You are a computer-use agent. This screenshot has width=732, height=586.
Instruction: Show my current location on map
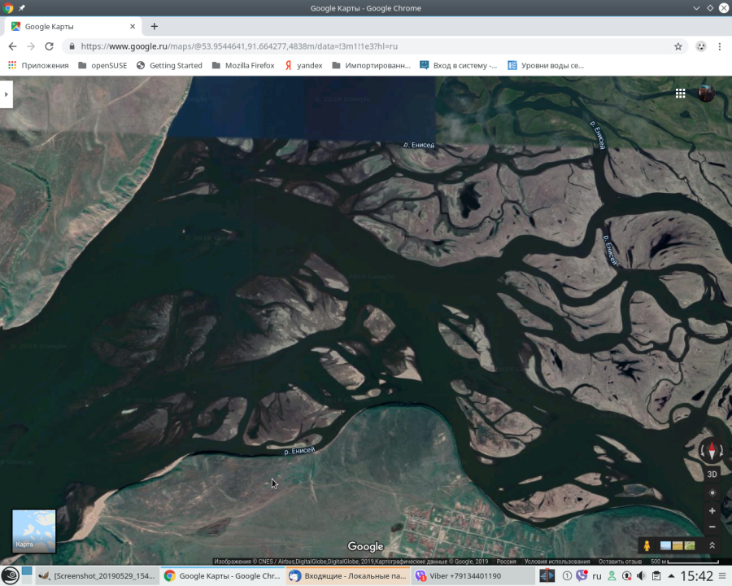pyautogui.click(x=712, y=492)
